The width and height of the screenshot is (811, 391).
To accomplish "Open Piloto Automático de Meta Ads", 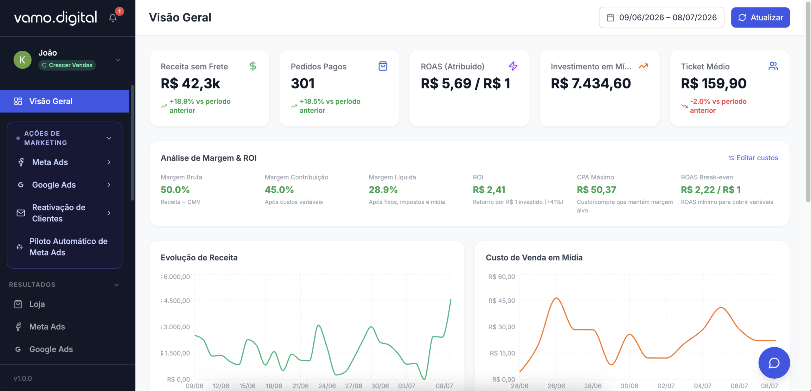I will click(65, 247).
